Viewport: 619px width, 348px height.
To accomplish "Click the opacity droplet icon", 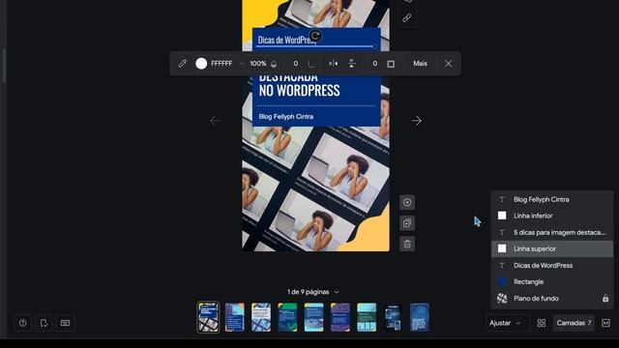I will pyautogui.click(x=274, y=64).
